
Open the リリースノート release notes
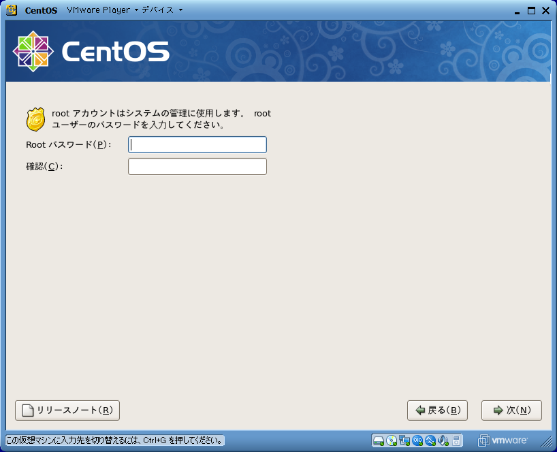tap(67, 410)
